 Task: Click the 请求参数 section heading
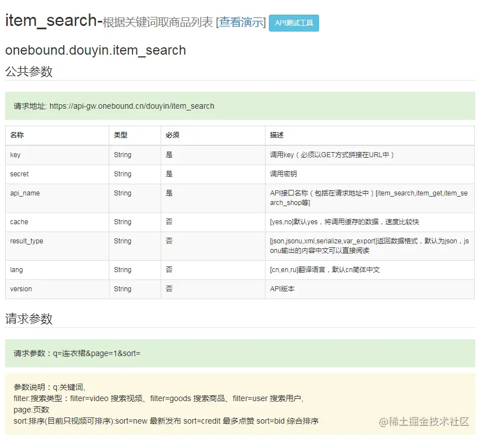[x=29, y=319]
